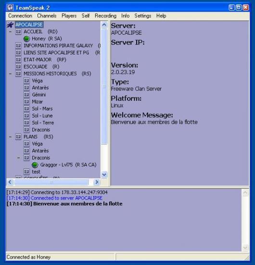Viewport: 255px width, 265px height.
Task: Click the MISSIONS HISTORIQUES channel icon
Action: tap(18, 74)
